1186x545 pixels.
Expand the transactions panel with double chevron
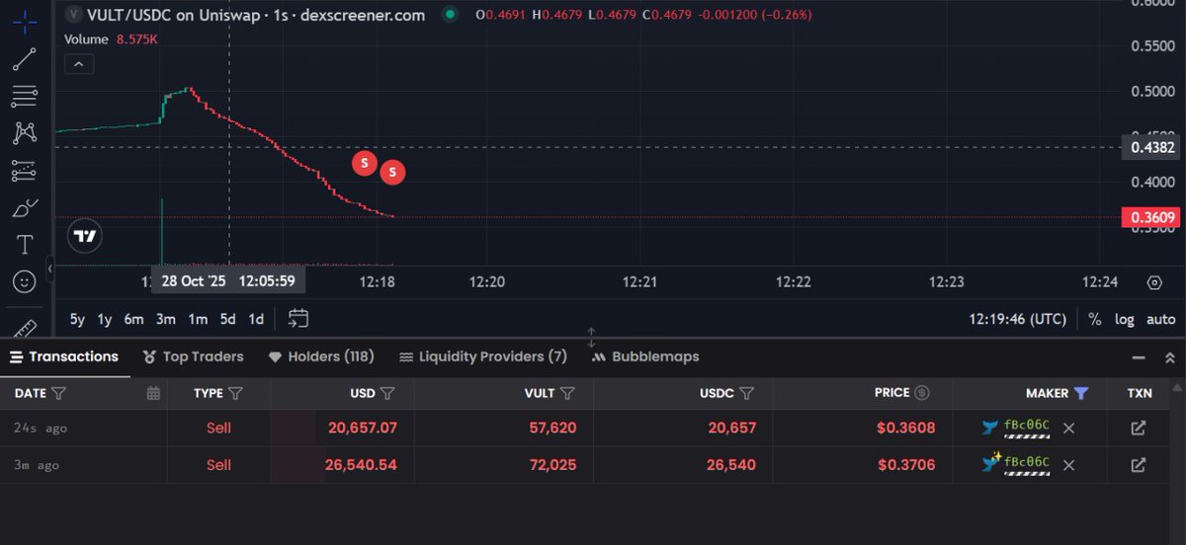pyautogui.click(x=1170, y=357)
